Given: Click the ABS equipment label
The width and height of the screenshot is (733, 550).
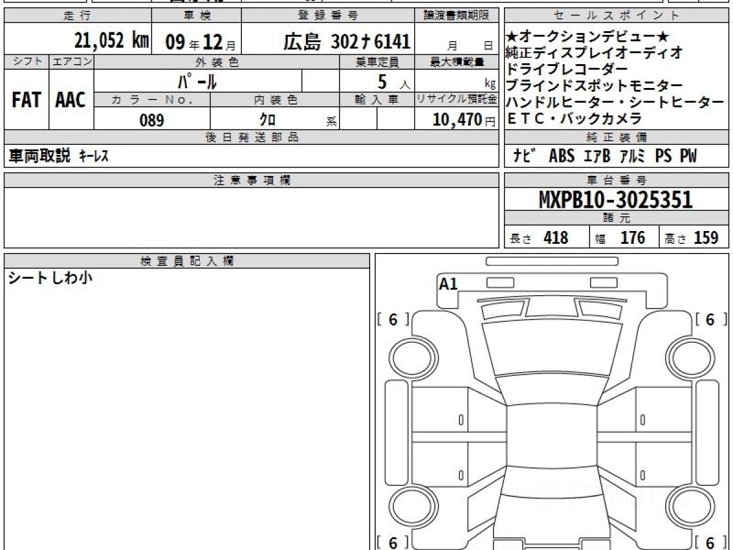Looking at the screenshot, I should [561, 156].
